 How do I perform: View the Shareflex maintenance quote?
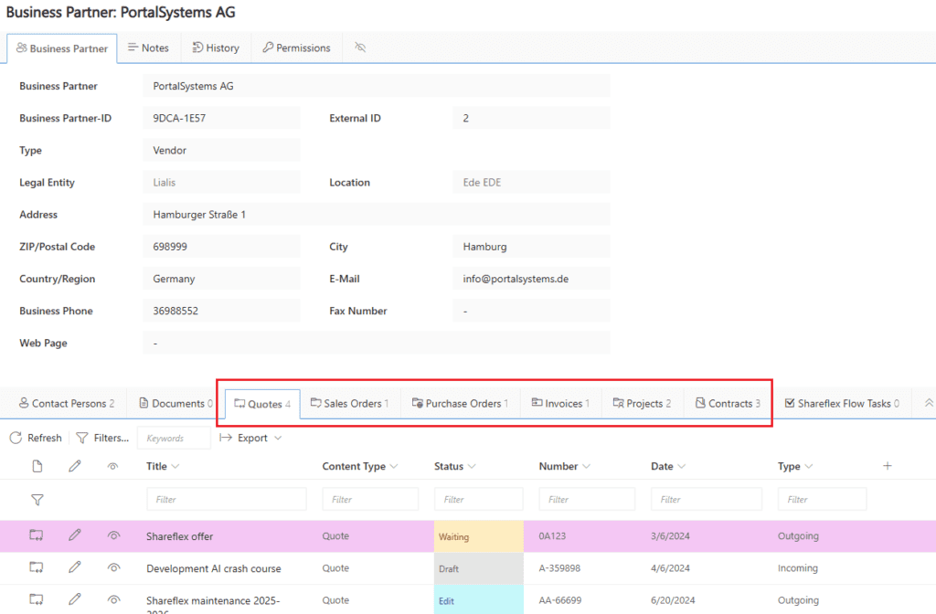click(x=113, y=599)
